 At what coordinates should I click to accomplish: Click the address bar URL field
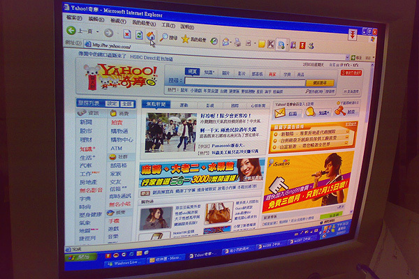pyautogui.click(x=215, y=51)
